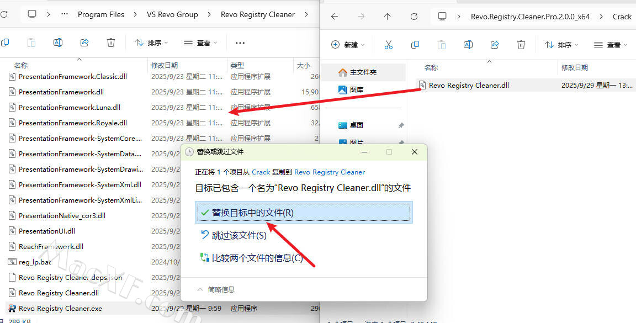Screen dimensions: 636x323
Task: Open the three-dot more options in left toolbar
Action: (240, 43)
